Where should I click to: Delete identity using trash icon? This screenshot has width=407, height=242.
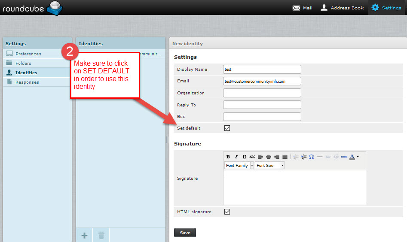(101, 235)
